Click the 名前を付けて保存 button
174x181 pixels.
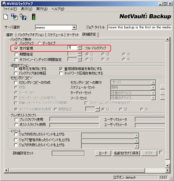(x=126, y=153)
